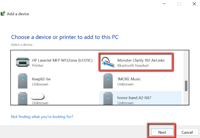This screenshot has height=138, width=200.
Task: Click the unnamed Unknown device icon
Action: coord(23,98)
